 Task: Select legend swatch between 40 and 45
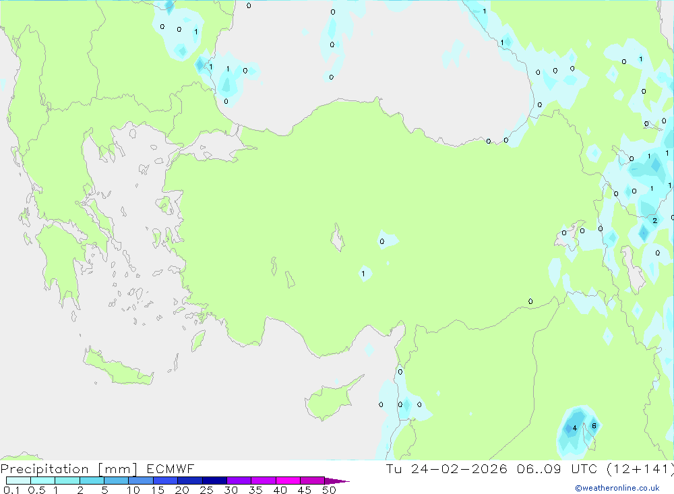[x=288, y=481]
